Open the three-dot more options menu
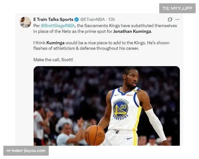 click(177, 20)
